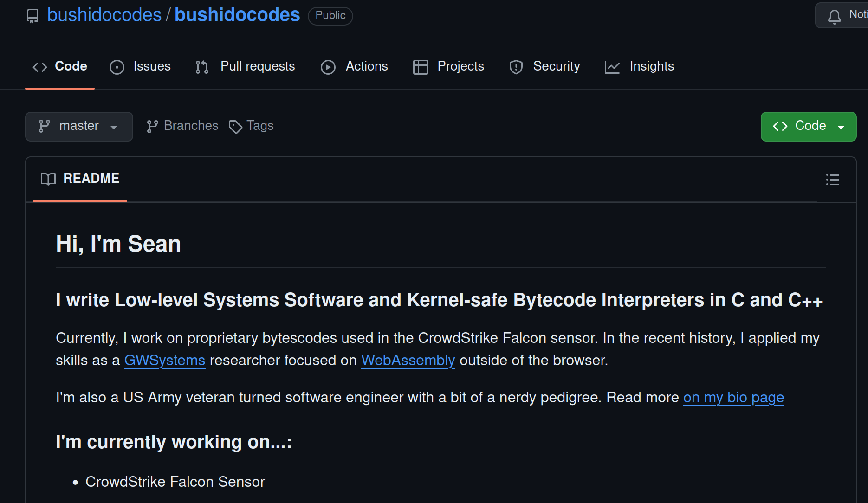Viewport: 868px width, 503px height.
Task: Click the tag icon beside Tags
Action: (235, 127)
